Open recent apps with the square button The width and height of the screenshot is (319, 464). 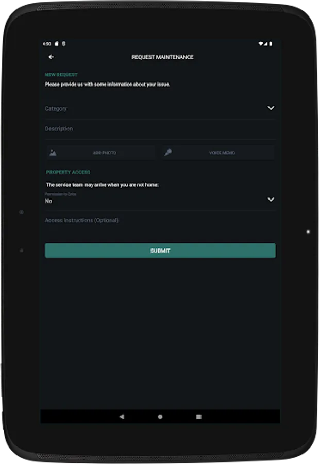coord(198,417)
